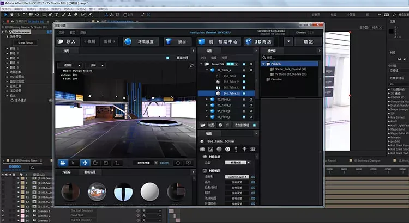
Task: Expand the 02_Floor_a group in scene tree
Action: coord(208,99)
